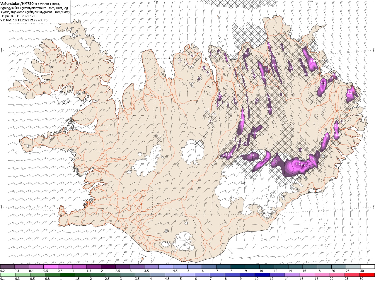Click the 2.2 value label on the map

point(304,165)
